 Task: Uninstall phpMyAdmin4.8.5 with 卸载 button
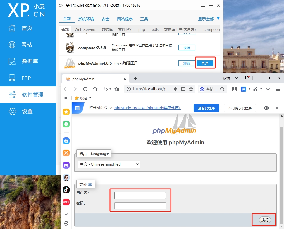[x=187, y=63]
